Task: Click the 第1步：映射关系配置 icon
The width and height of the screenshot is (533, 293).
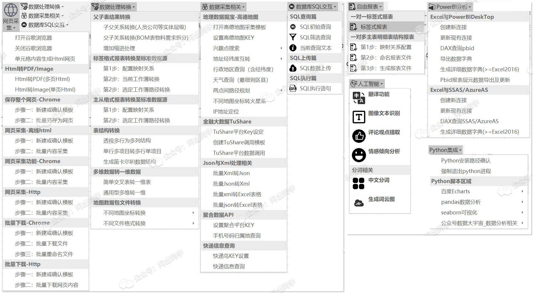Action: [x=353, y=47]
